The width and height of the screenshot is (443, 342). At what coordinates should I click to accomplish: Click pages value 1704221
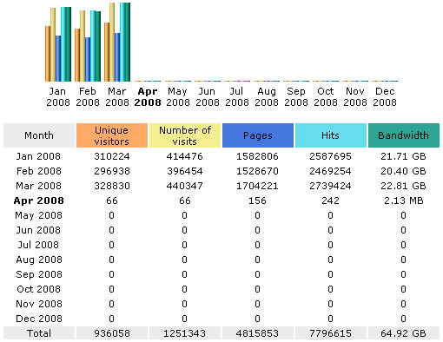pyautogui.click(x=257, y=186)
